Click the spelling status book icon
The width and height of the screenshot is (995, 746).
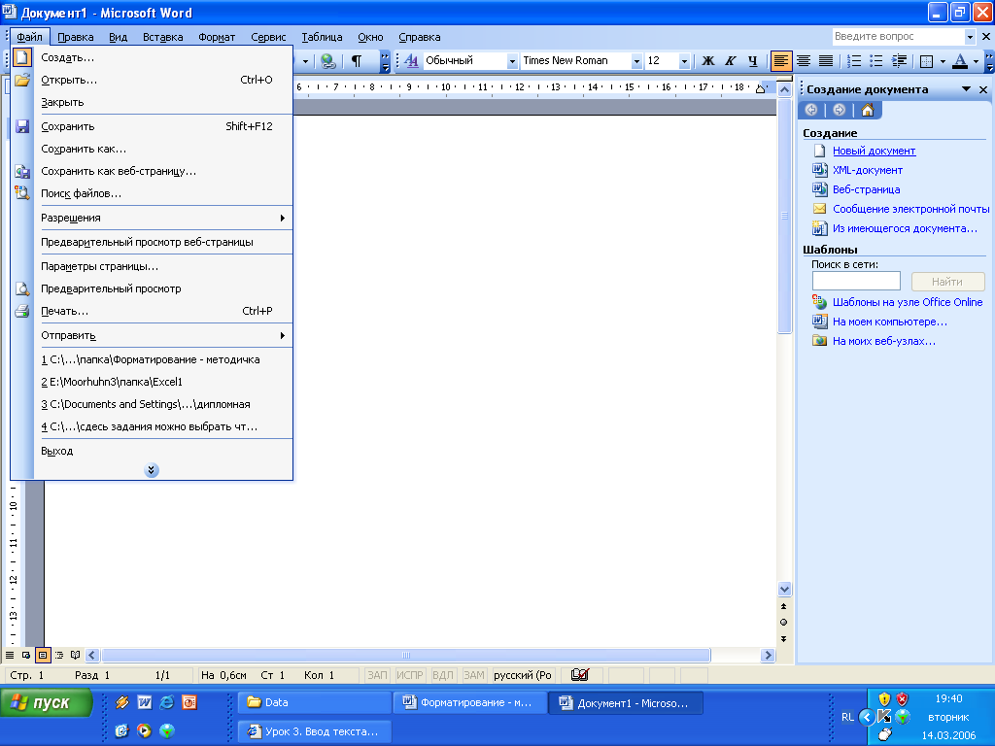pos(579,675)
